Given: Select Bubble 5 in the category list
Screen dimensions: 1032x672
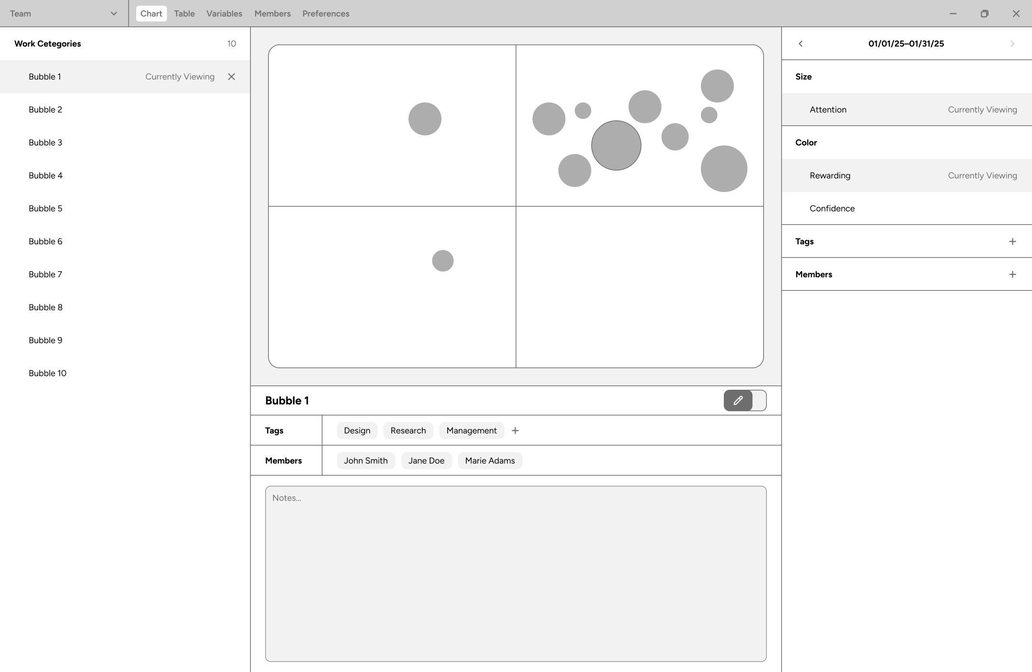Looking at the screenshot, I should (125, 208).
